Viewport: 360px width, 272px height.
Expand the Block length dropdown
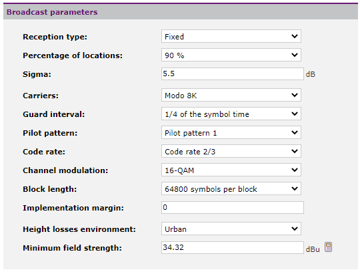click(x=231, y=188)
